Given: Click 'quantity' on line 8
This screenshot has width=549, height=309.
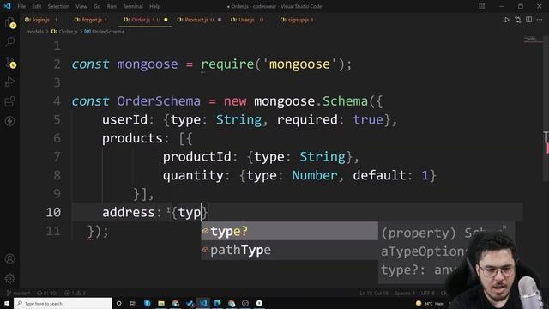Looking at the screenshot, I should [x=193, y=175].
